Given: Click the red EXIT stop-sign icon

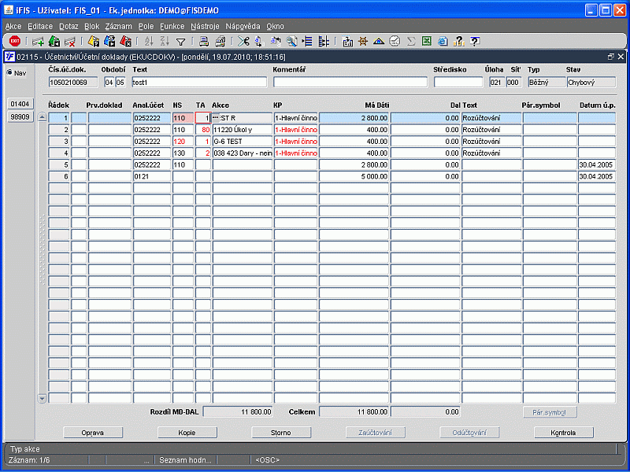Looking at the screenshot, I should pos(15,41).
